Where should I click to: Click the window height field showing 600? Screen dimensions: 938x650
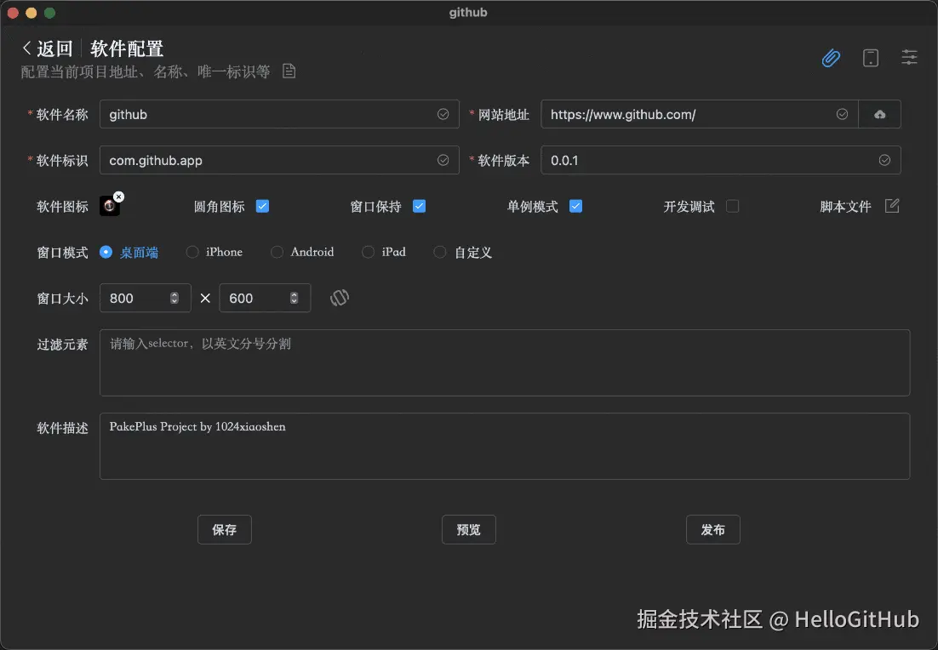coord(265,298)
